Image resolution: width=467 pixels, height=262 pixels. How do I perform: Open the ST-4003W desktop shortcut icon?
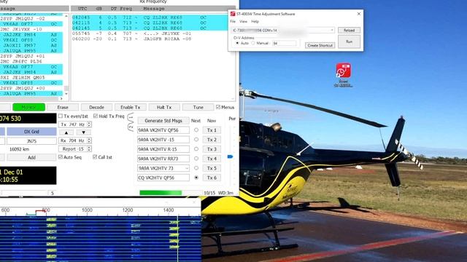(x=343, y=71)
